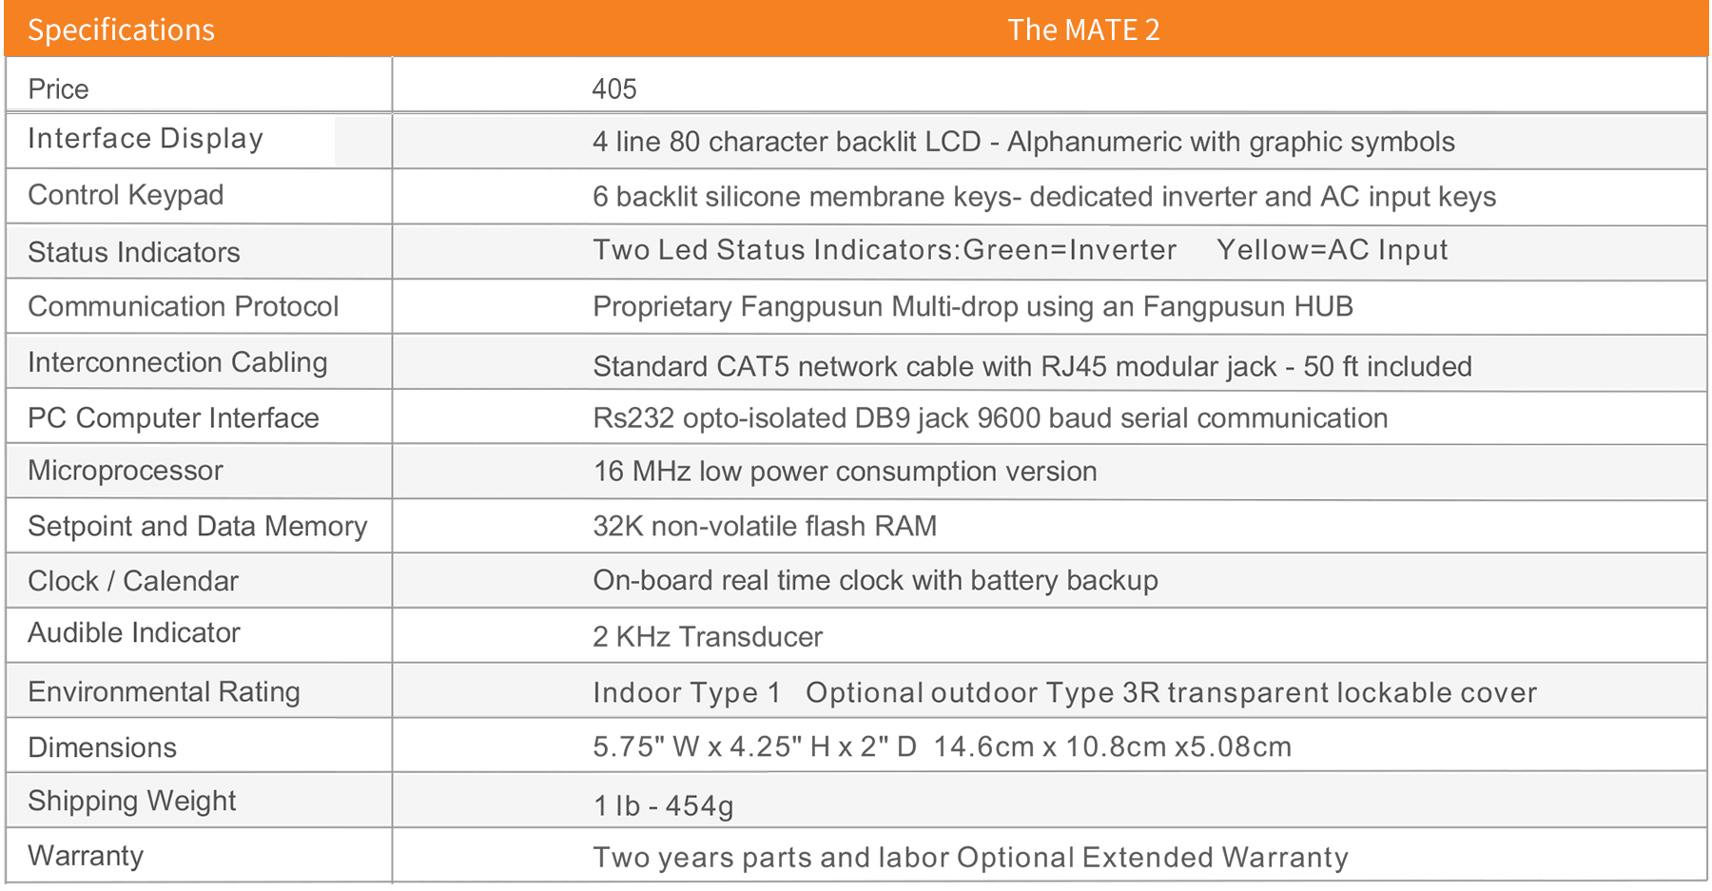Click the Dimensions measurement value text
This screenshot has height=891, width=1712.
click(941, 746)
